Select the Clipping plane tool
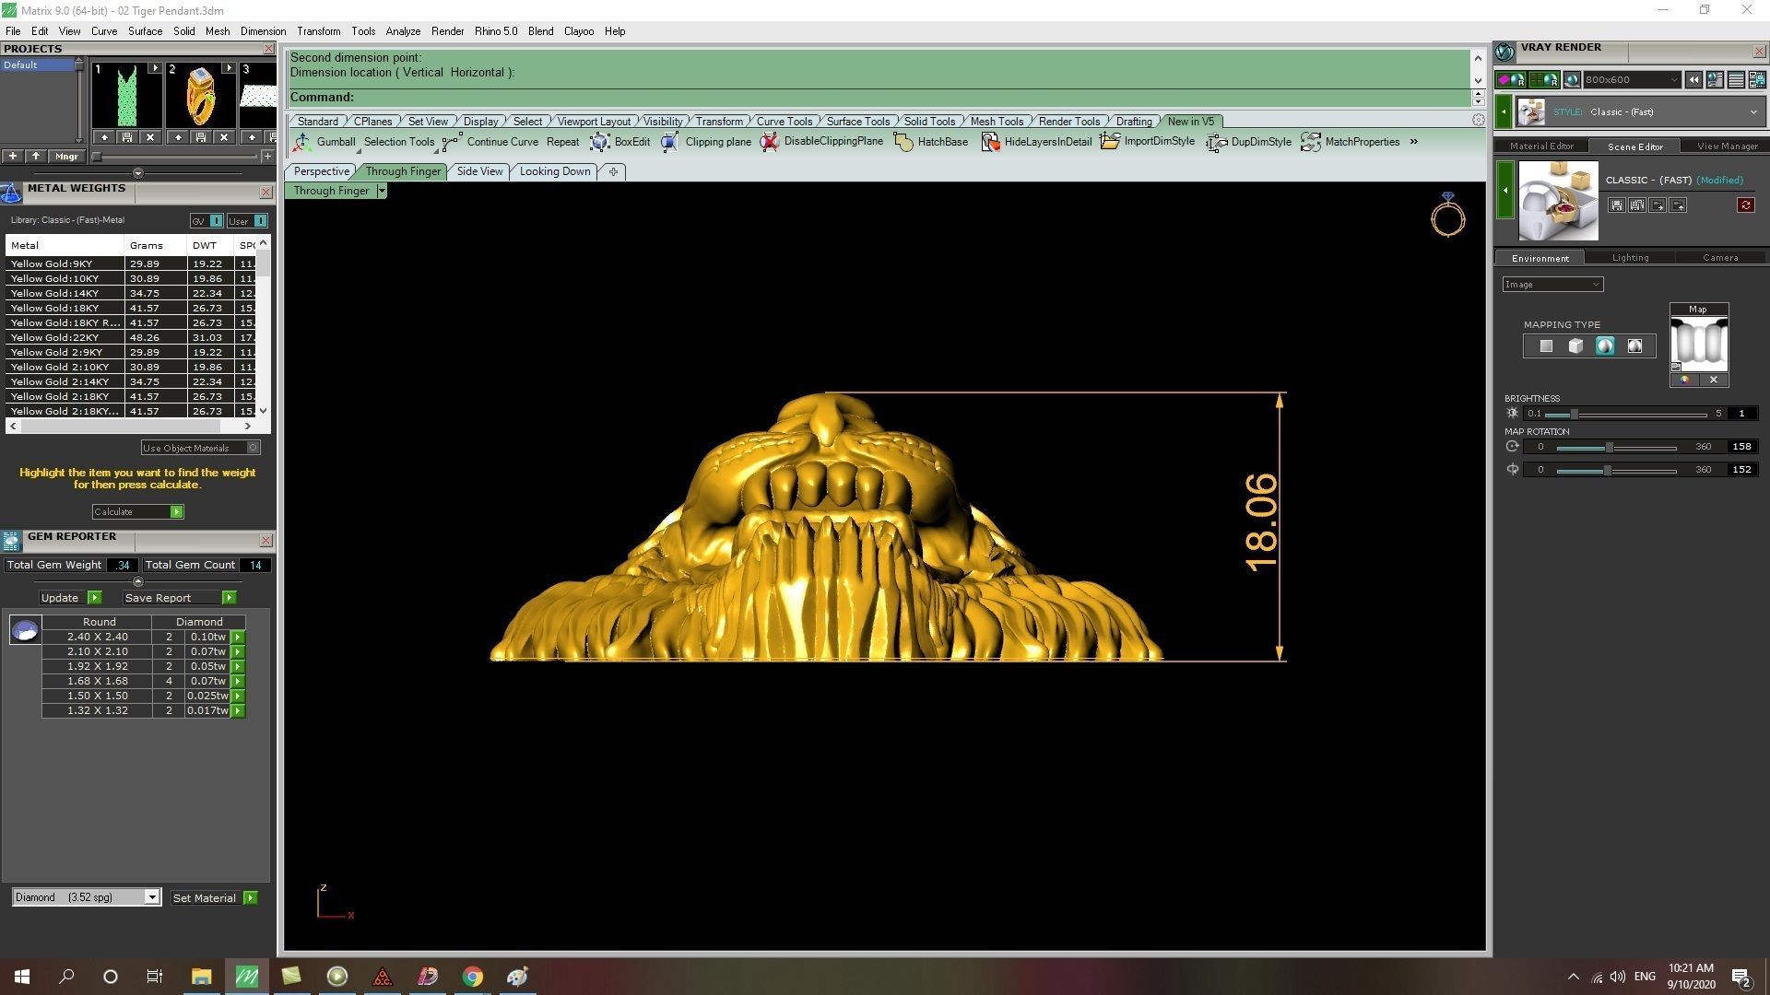Viewport: 1770px width, 995px height. [x=706, y=142]
